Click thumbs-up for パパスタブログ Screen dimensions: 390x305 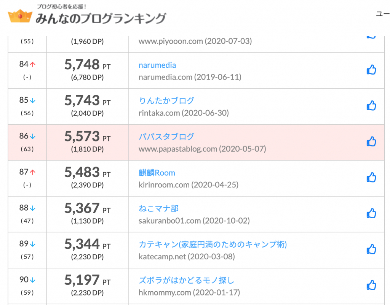[371, 141]
